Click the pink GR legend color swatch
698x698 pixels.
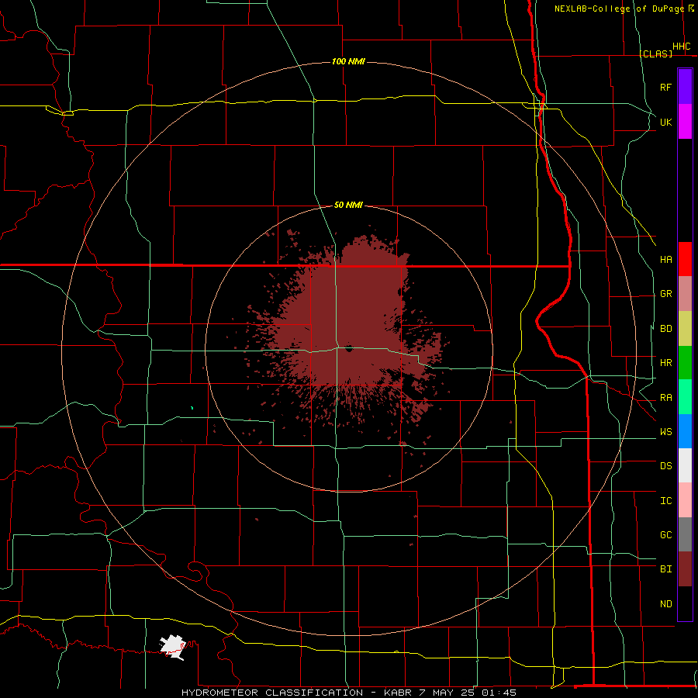685,294
